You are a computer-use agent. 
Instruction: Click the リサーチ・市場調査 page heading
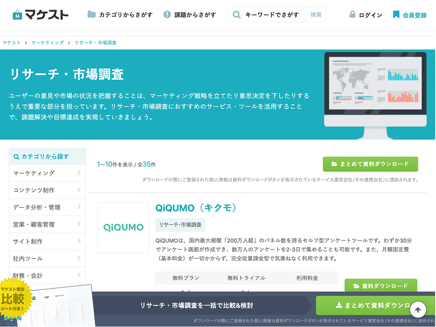coord(66,74)
